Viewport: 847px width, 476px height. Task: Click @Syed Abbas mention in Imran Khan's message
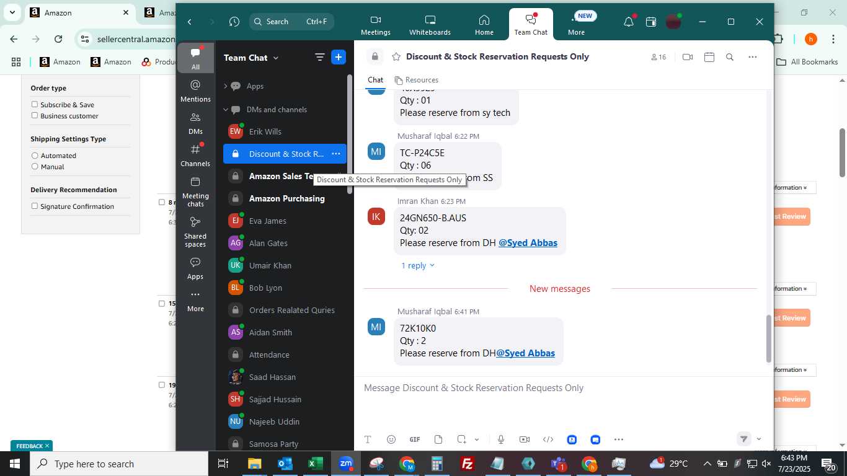(528, 243)
